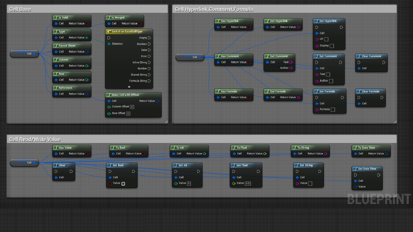Click the Formula text box on Set Formula
Image resolution: width=413 pixels, height=232 pixels.
click(333, 110)
